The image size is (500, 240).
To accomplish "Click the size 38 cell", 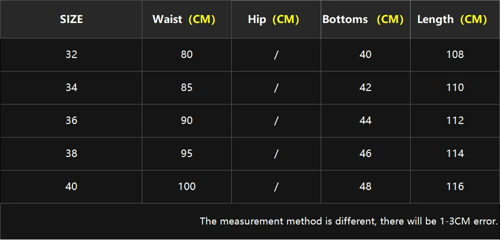I will (71, 153).
